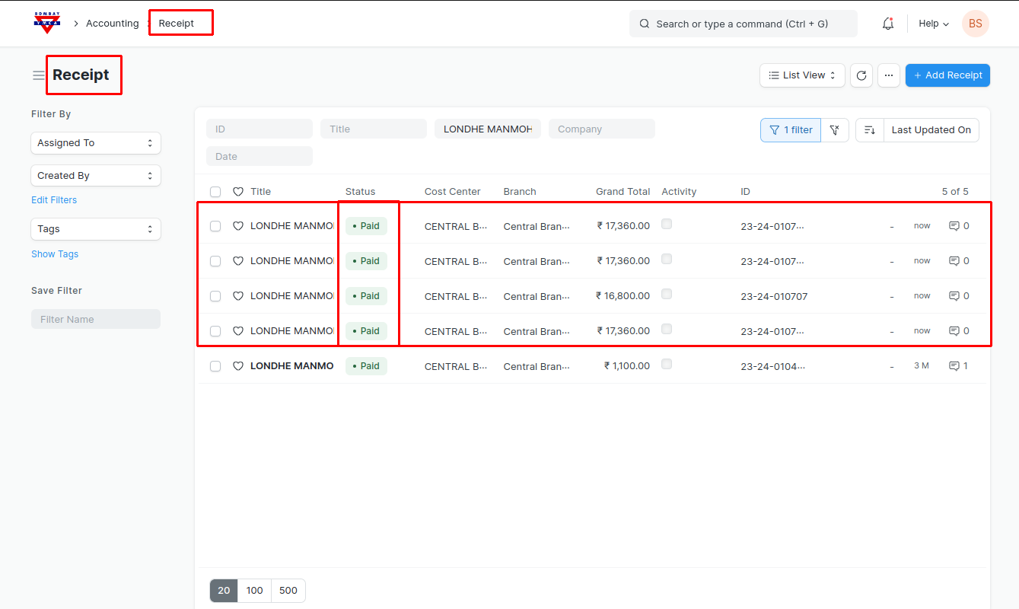Click the Bombay YMCA logo icon
Image resolution: width=1019 pixels, height=609 pixels.
[x=47, y=23]
